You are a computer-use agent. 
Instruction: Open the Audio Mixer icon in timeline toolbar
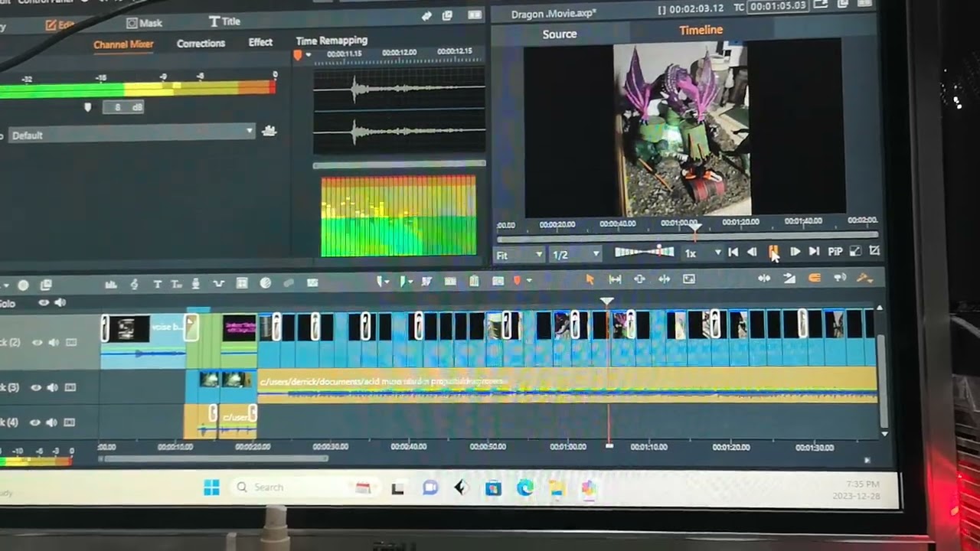[111, 285]
